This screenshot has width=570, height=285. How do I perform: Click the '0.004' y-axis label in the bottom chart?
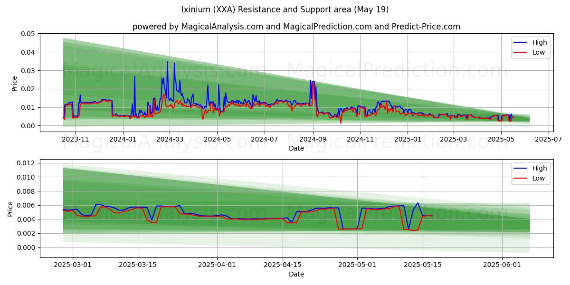[26, 219]
